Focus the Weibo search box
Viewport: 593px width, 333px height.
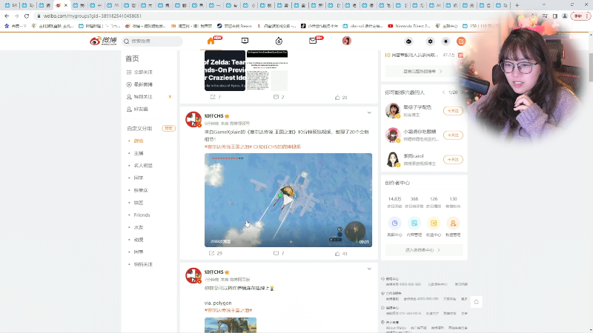click(153, 41)
